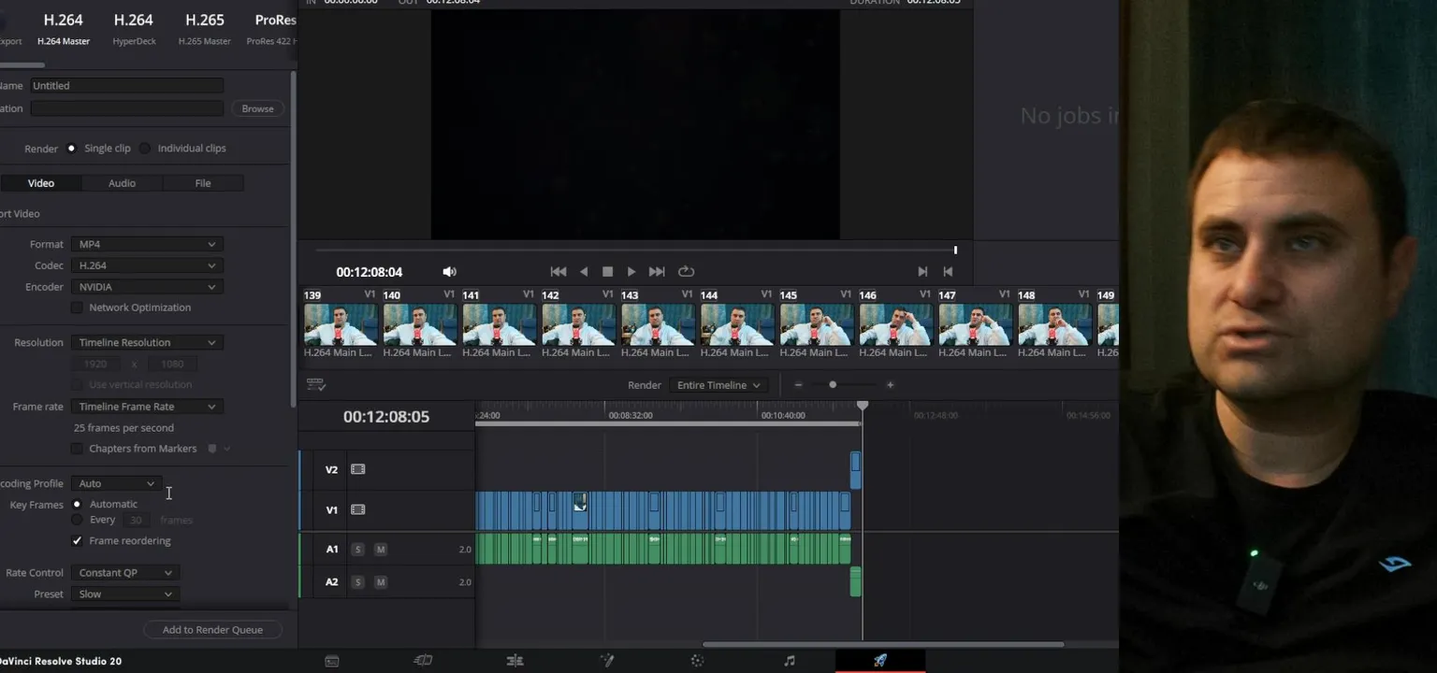Screen dimensions: 1437x673
Task: Enable Network Optimization checkbox
Action: tap(78, 308)
